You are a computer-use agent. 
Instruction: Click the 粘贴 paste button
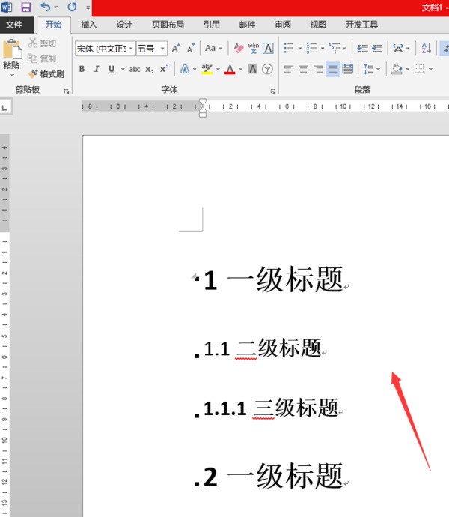11,55
